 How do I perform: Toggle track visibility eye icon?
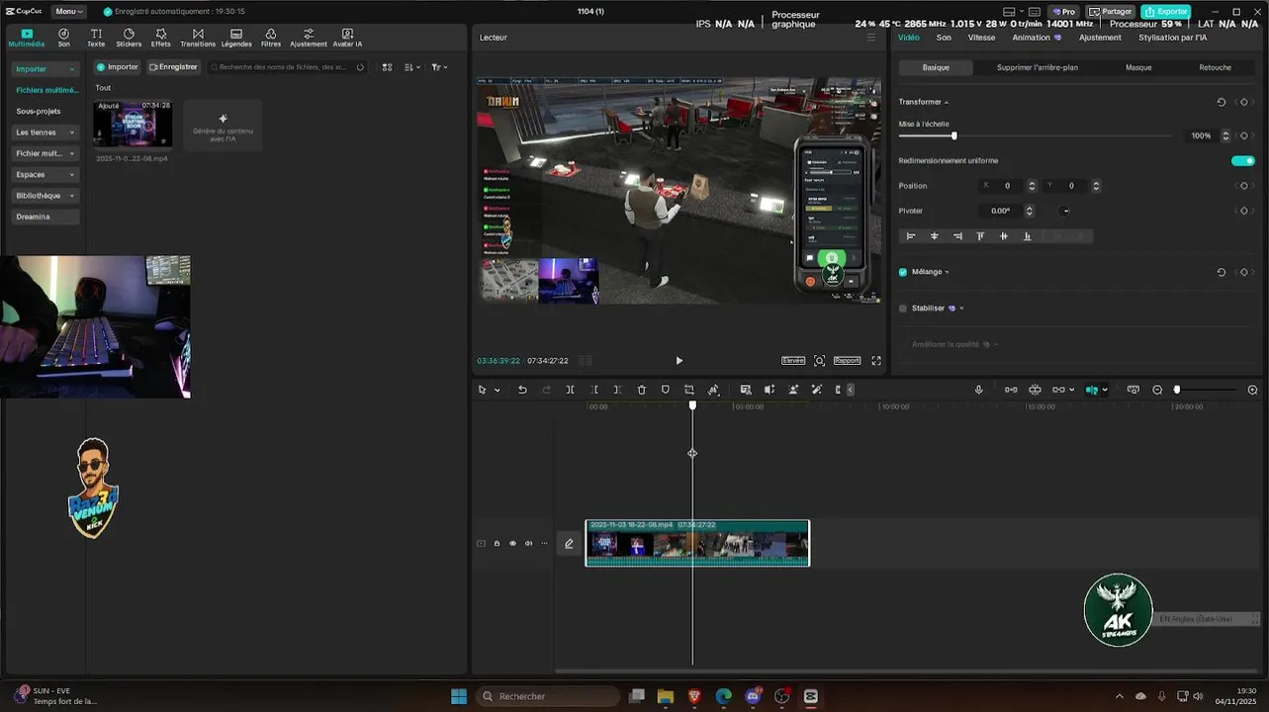tap(512, 543)
